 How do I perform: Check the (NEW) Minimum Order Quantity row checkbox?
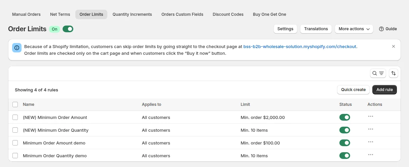click(15, 130)
